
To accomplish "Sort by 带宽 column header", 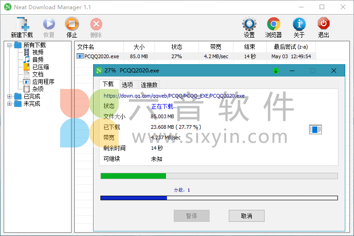I will click(x=216, y=47).
